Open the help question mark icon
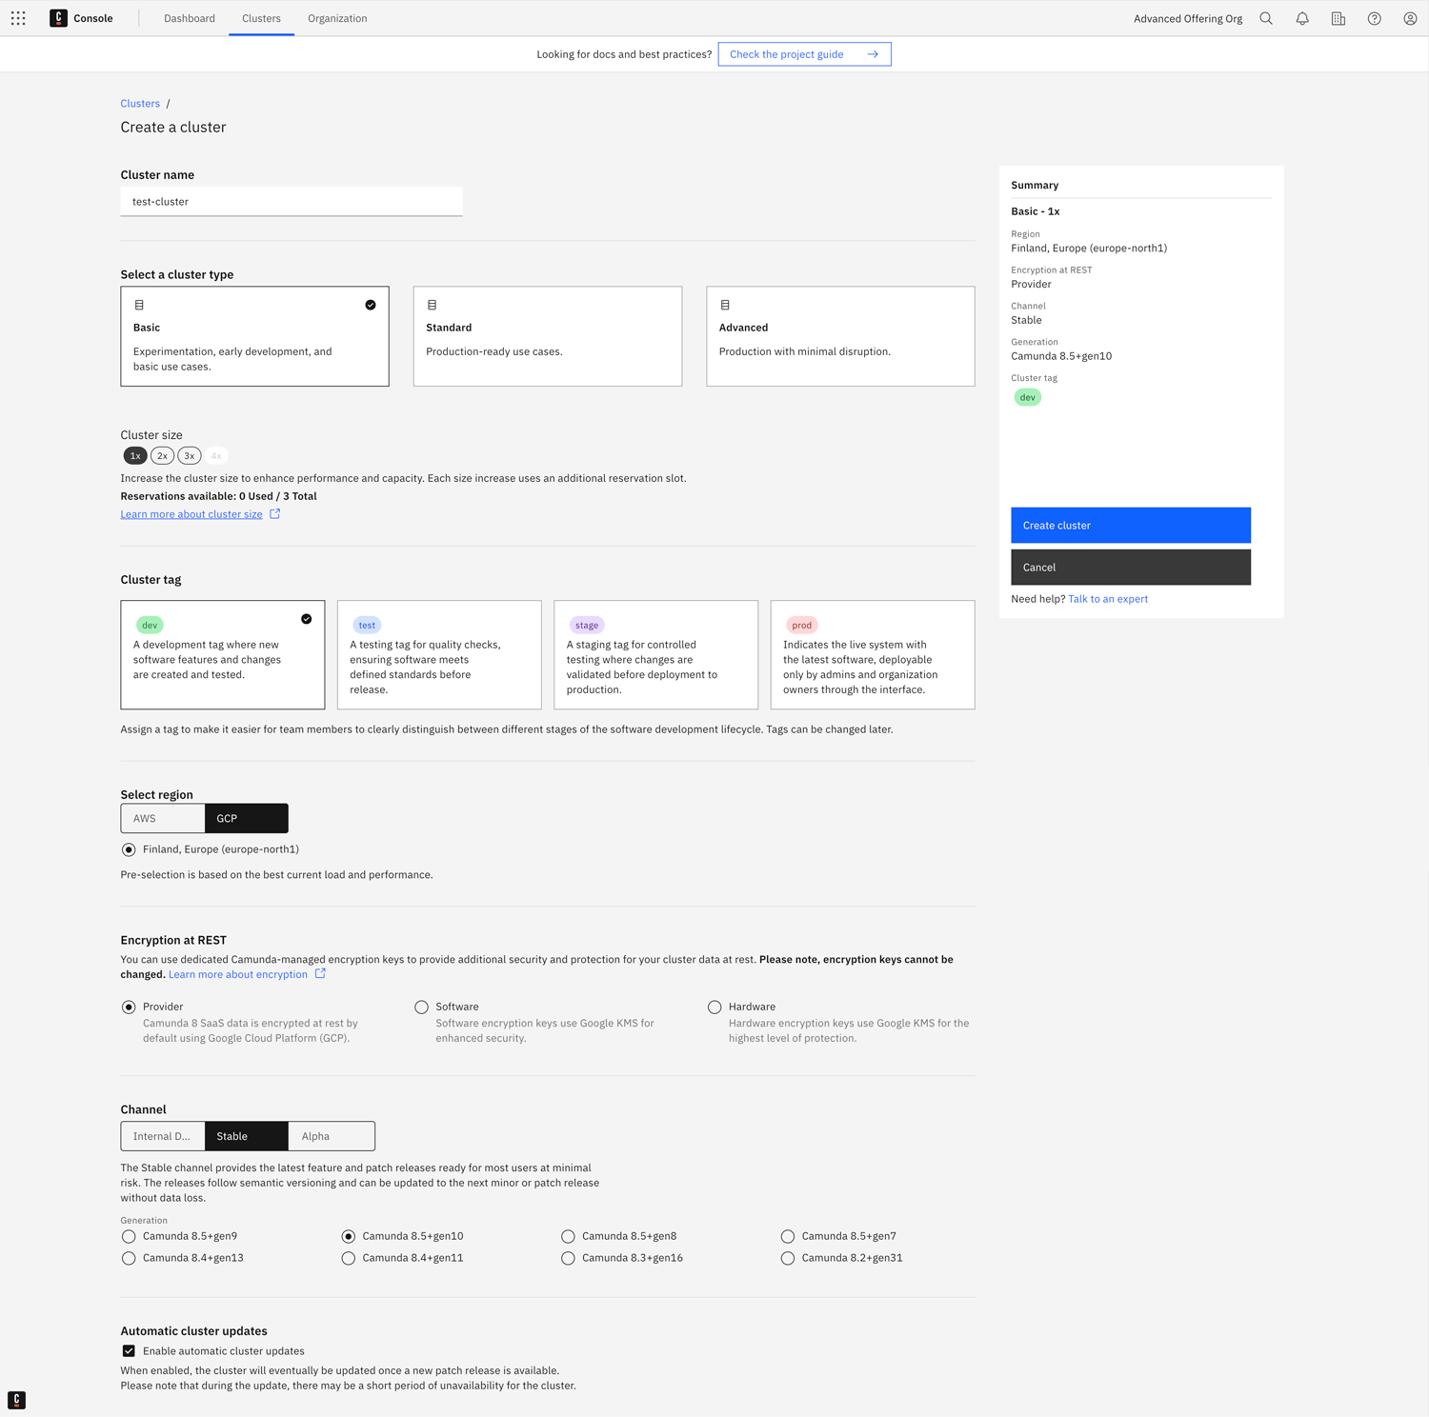Screen dimensions: 1429x1417 (1375, 18)
